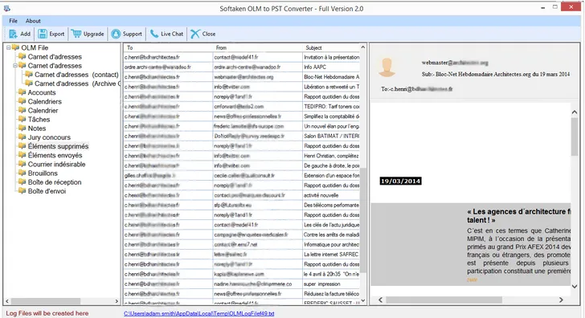Start Live Chat via the phone icon

(154, 34)
